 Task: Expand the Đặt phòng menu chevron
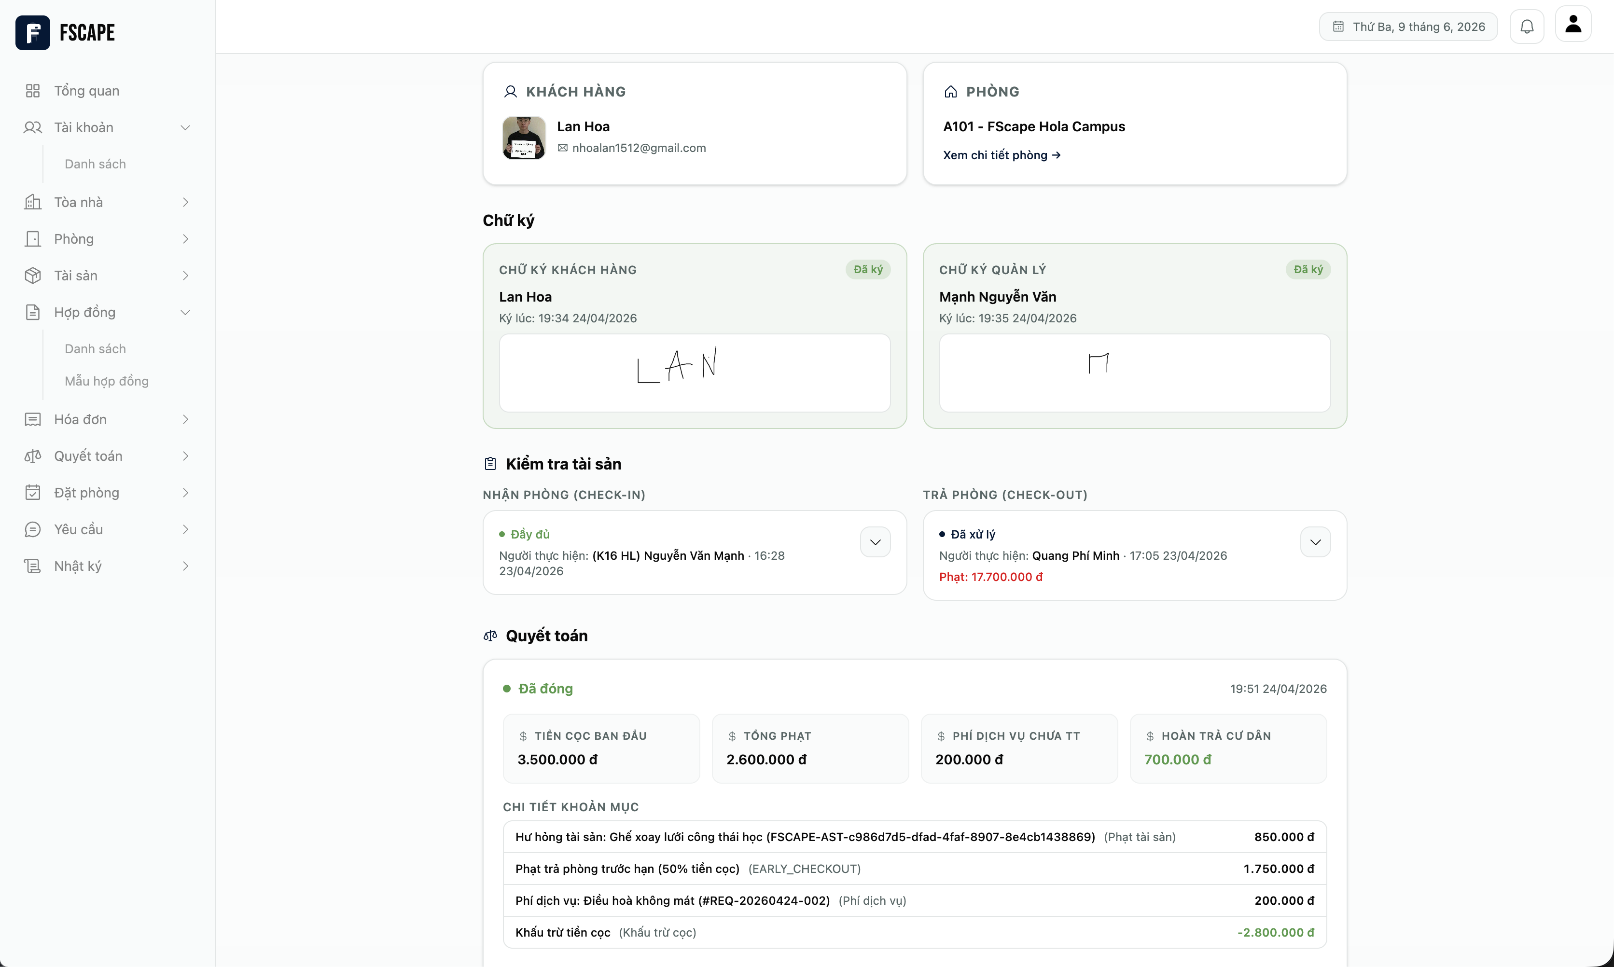(x=185, y=493)
